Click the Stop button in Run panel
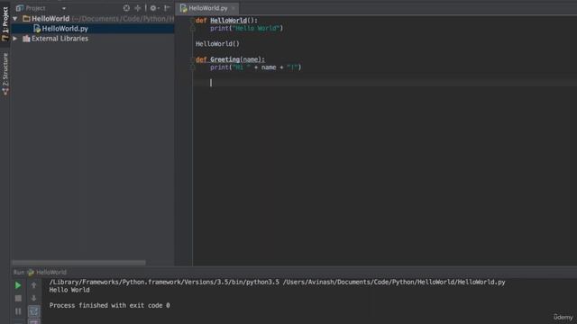Image resolution: width=577 pixels, height=324 pixels. click(x=18, y=298)
